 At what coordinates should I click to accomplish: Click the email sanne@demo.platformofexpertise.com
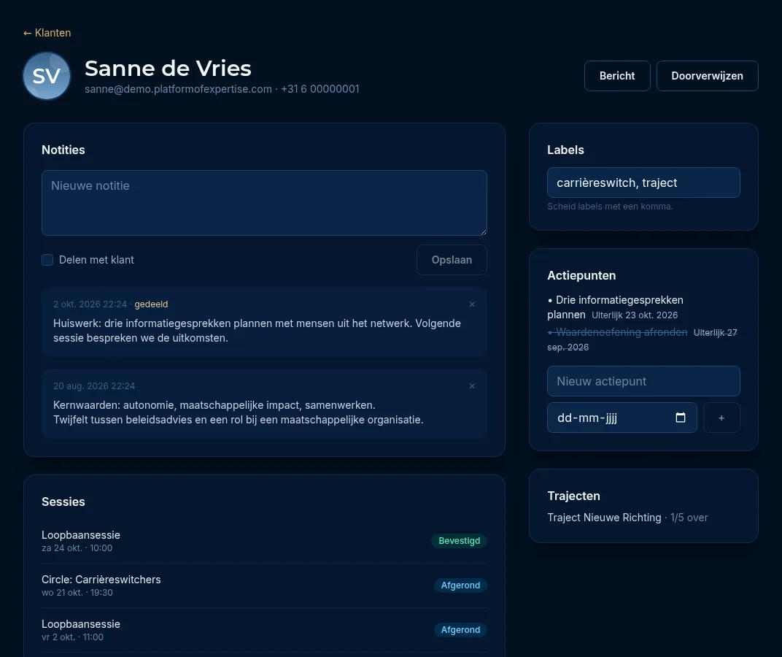(178, 89)
